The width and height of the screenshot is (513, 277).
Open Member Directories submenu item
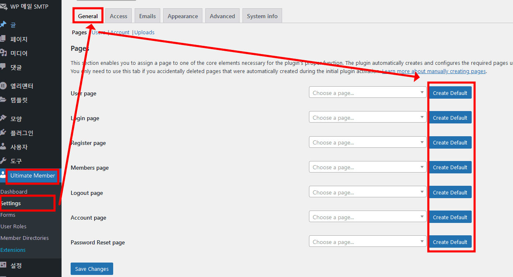[x=25, y=238]
